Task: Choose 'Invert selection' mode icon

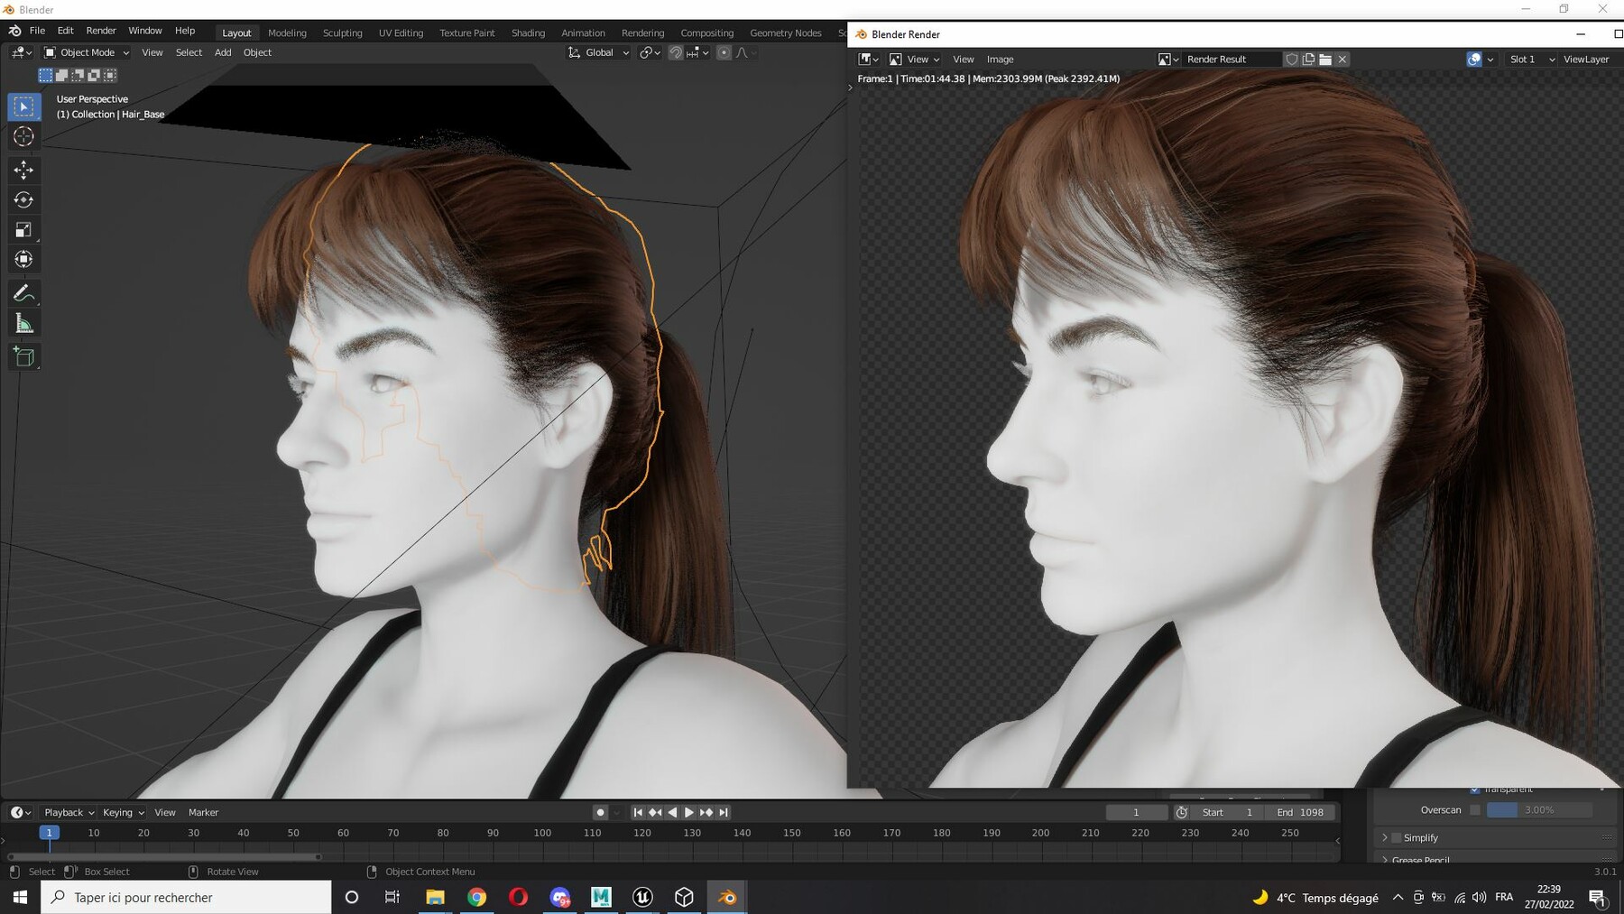Action: 94,75
